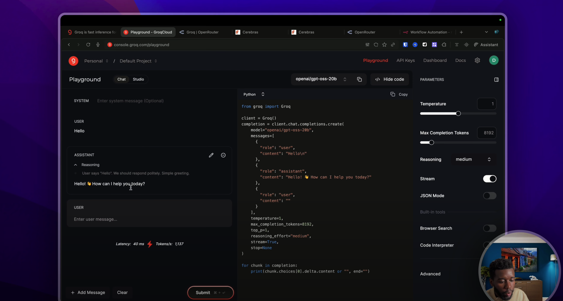Select the Chat mode tab
The image size is (563, 301).
click(121, 79)
